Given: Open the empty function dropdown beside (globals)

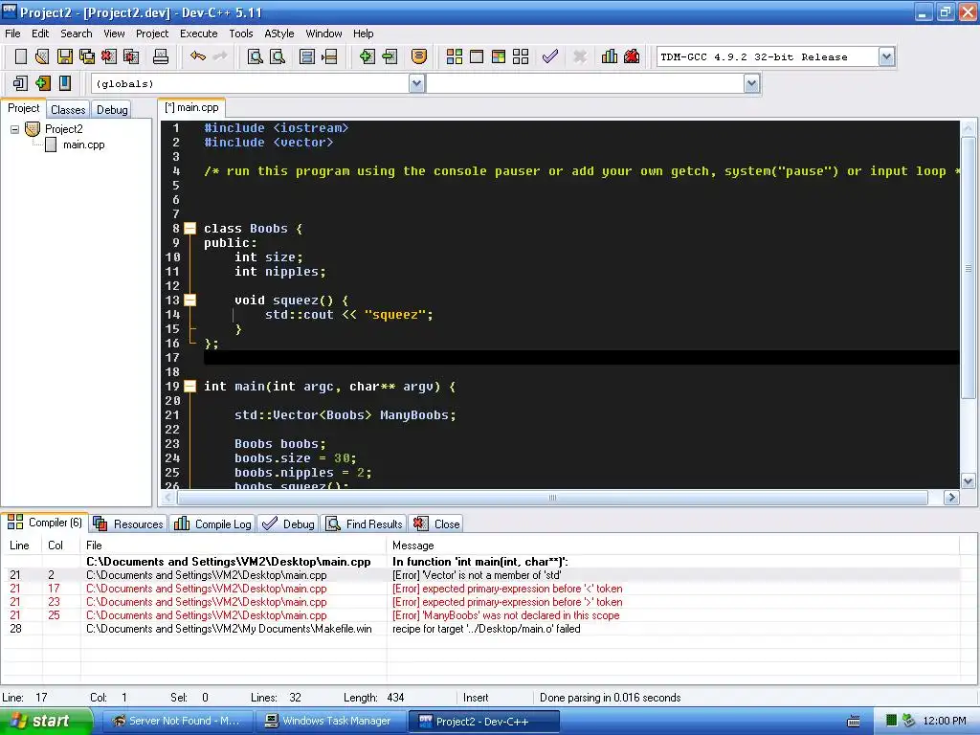Looking at the screenshot, I should 752,83.
